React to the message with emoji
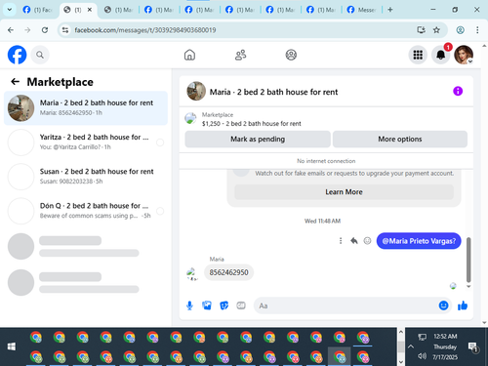 [x=367, y=241]
